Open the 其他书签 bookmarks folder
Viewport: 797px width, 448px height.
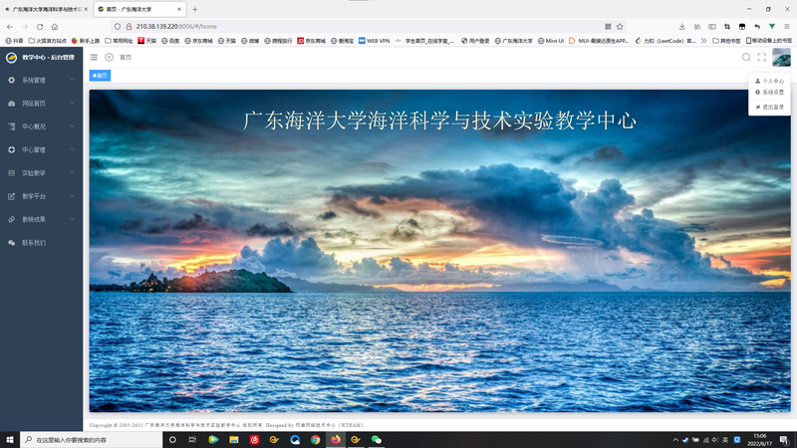(x=726, y=41)
